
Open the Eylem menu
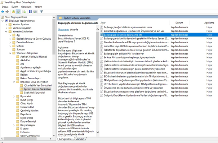[15, 7]
